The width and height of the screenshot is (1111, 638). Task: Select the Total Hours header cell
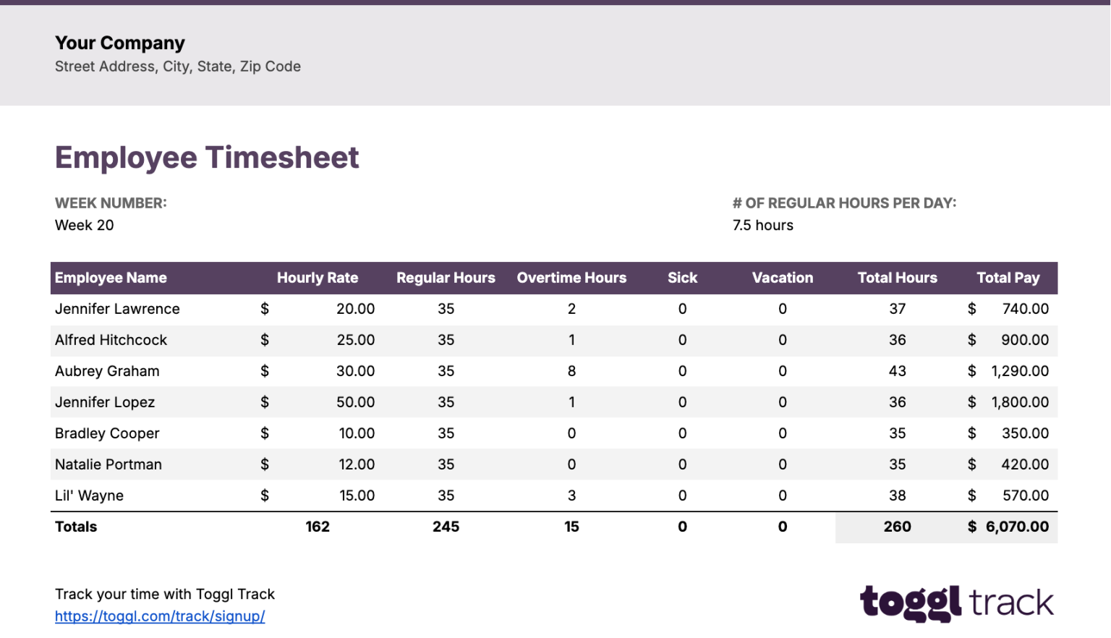click(897, 278)
